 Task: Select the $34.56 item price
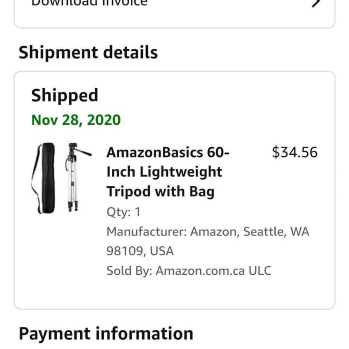(x=295, y=152)
